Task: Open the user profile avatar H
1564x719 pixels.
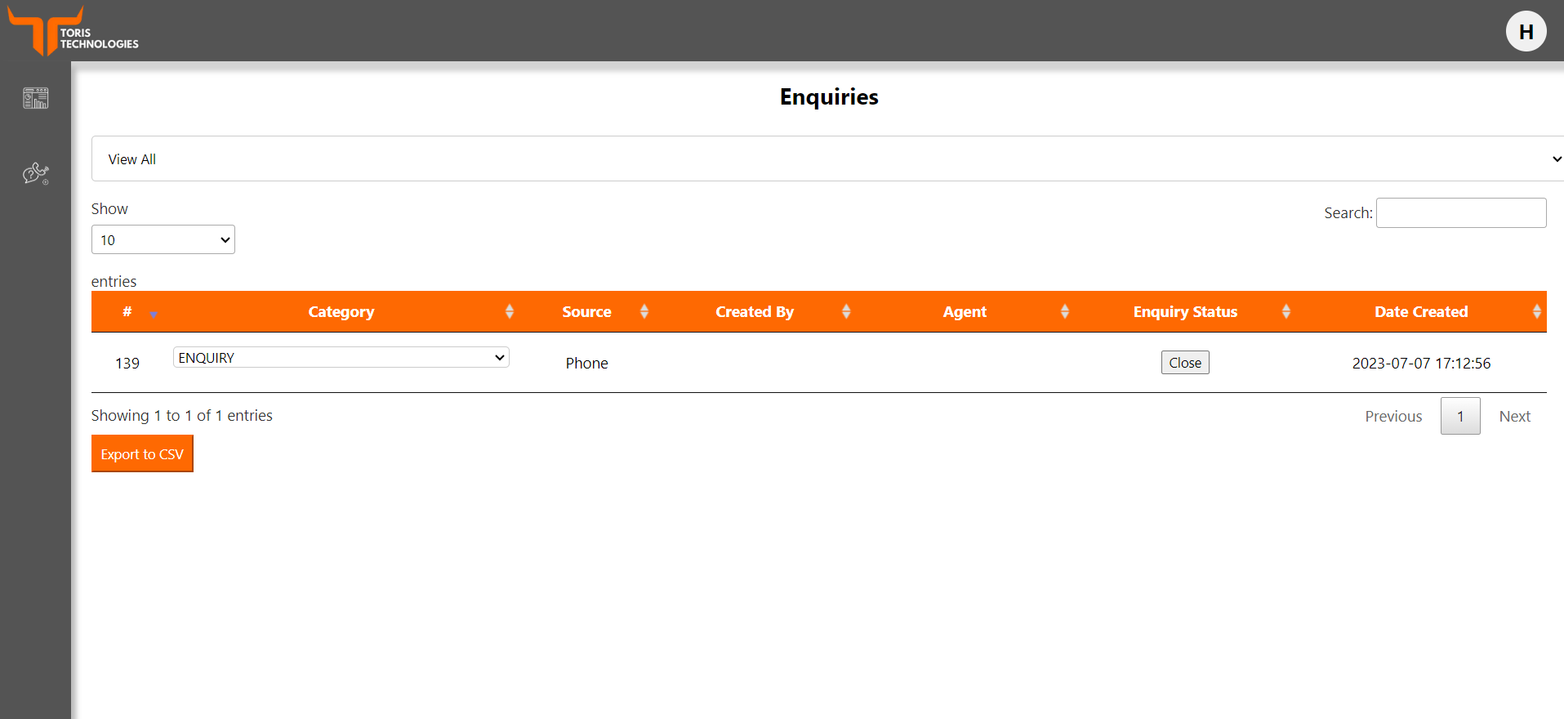Action: pyautogui.click(x=1526, y=32)
